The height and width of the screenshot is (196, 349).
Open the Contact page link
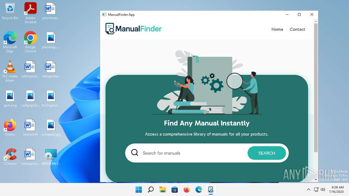pos(297,29)
